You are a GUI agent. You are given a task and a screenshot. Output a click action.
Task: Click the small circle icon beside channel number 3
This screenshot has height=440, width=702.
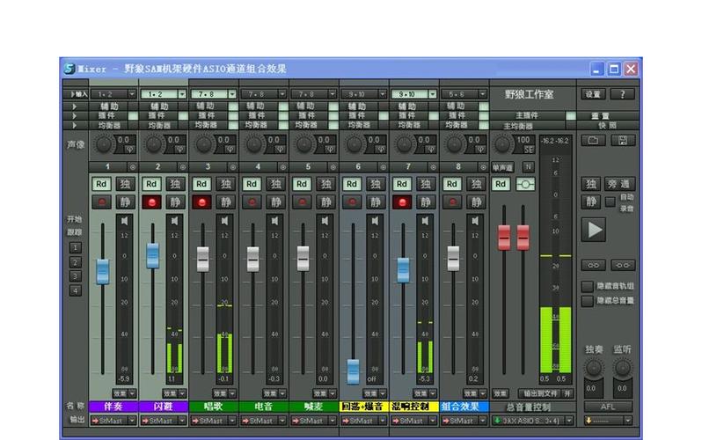click(233, 167)
